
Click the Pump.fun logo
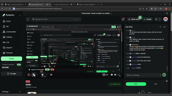pyautogui.click(x=8, y=15)
